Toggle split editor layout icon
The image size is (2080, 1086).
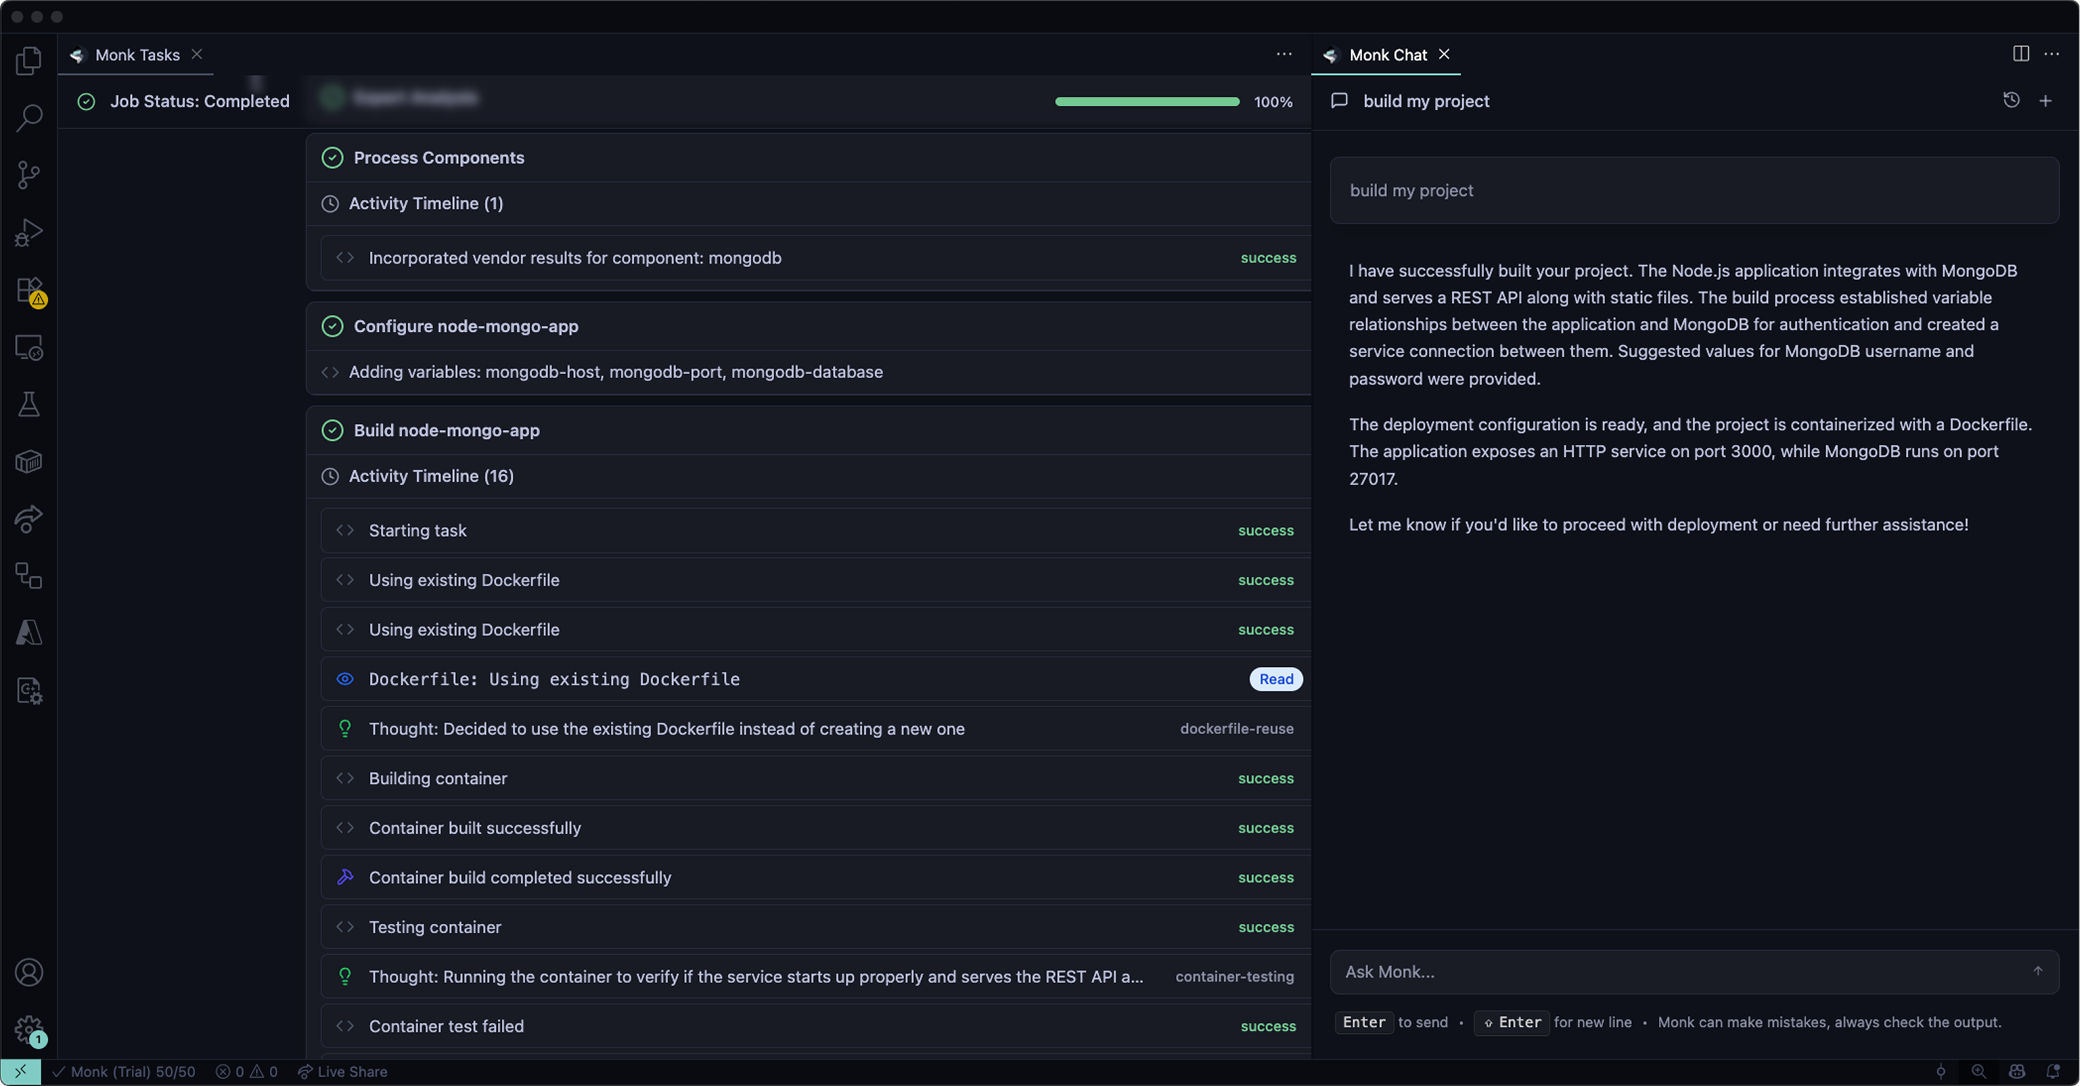(2020, 53)
